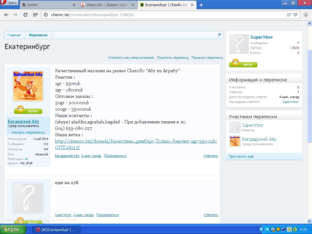
Task: Open SuperVisor in participants list
Action: pos(253,125)
